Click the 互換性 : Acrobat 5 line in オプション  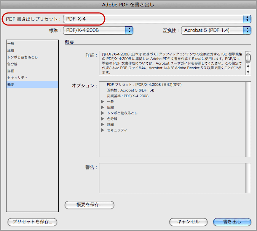tap(131, 90)
